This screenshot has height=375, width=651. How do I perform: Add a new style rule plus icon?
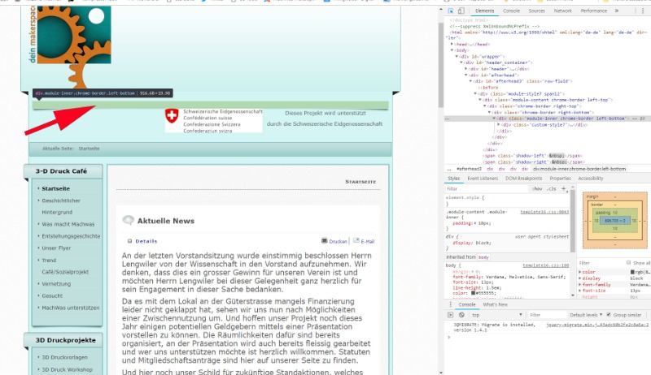[564, 189]
